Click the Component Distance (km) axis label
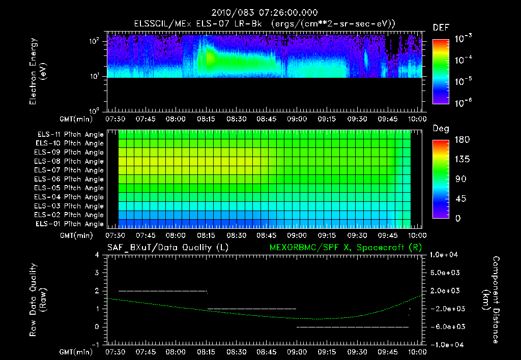This screenshot has width=521, height=360. coord(491,300)
